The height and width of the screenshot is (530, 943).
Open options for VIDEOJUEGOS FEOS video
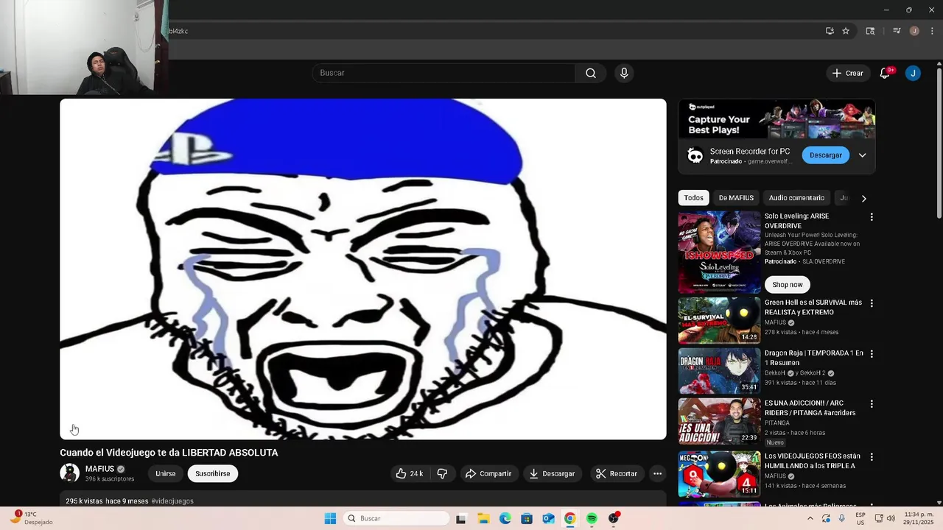872,457
